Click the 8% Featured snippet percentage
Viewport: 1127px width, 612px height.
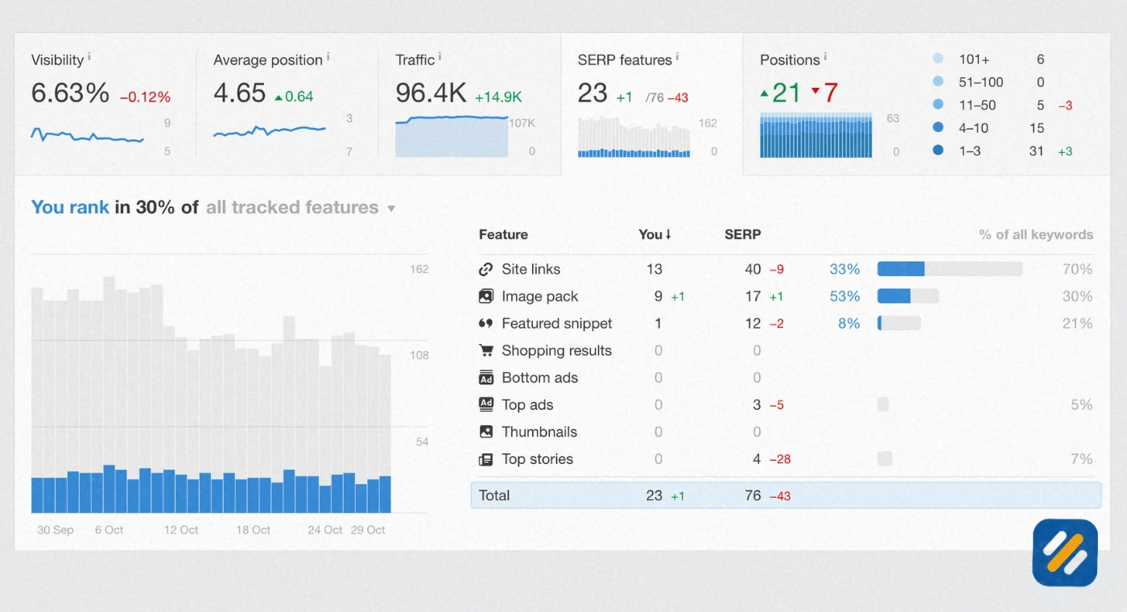tap(849, 324)
